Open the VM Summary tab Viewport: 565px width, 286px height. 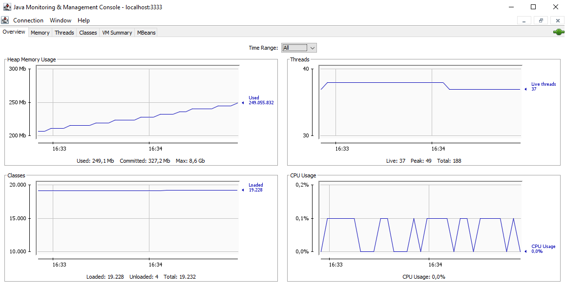[x=117, y=33]
